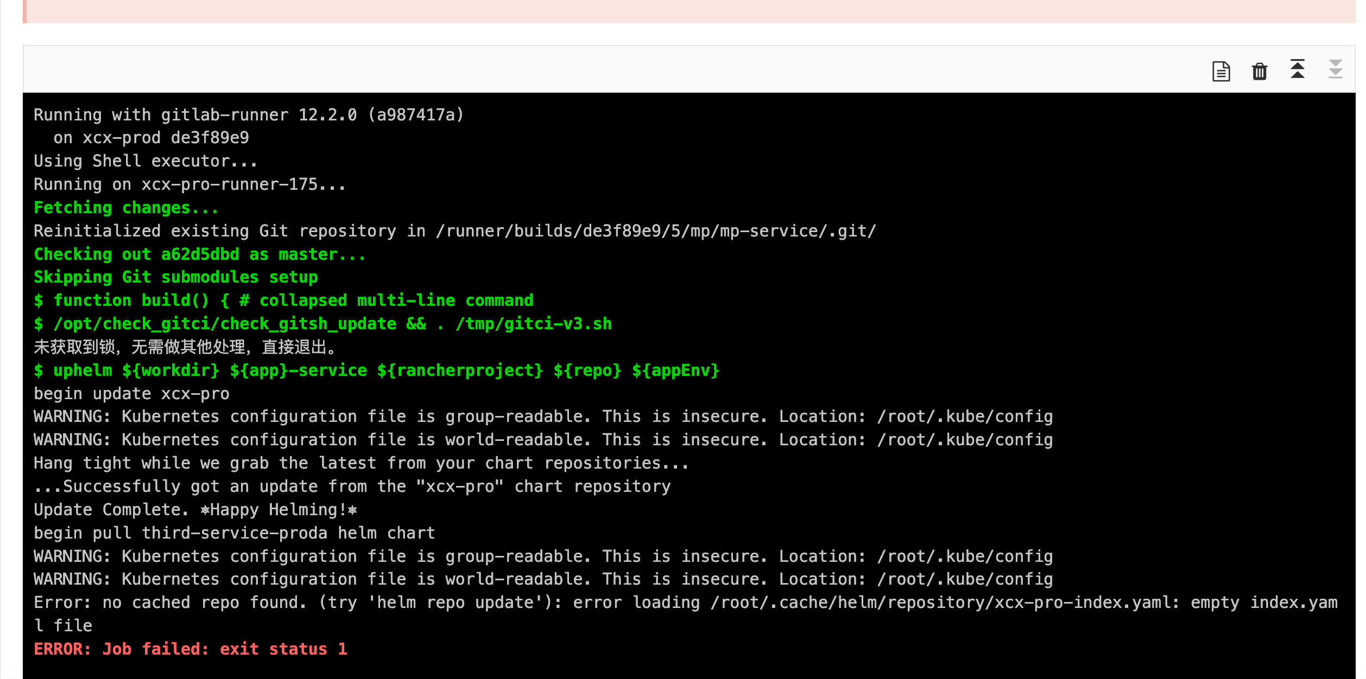Image resolution: width=1366 pixels, height=679 pixels.
Task: Click the trash icon to erase job log
Action: (1259, 71)
